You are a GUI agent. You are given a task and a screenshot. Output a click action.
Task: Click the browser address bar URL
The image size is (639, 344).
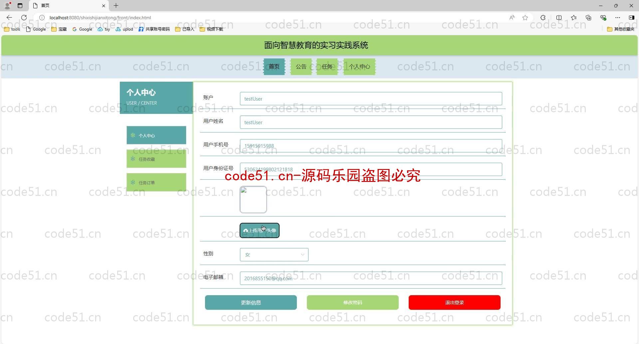click(x=100, y=18)
